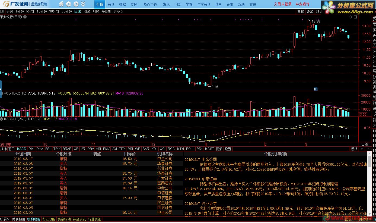The width and height of the screenshot is (376, 223).
Task: Switch to the 综合资讯 bottom tab
Action: 79,219
